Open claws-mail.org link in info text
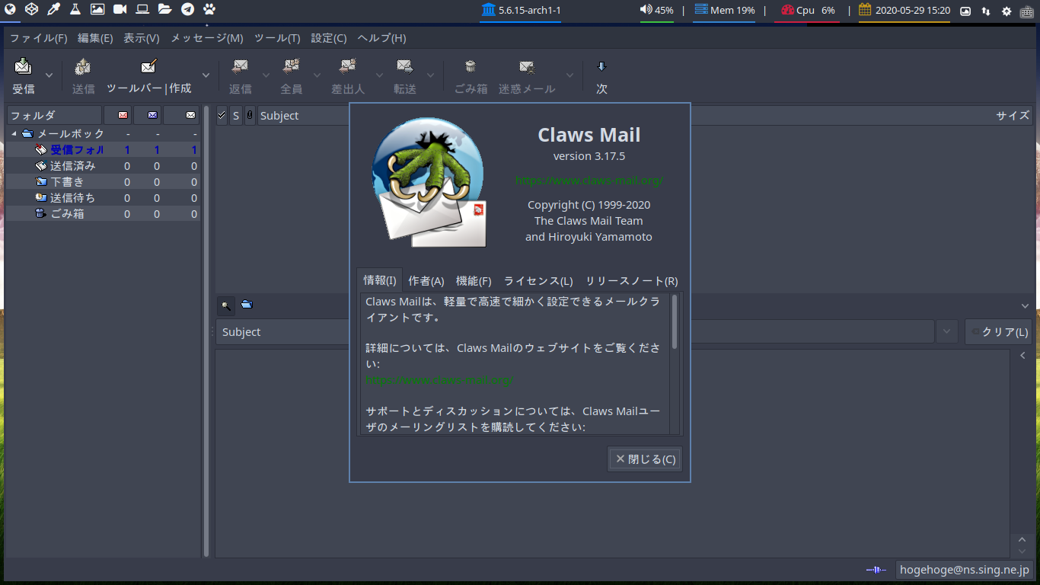The height and width of the screenshot is (585, 1040). (440, 379)
